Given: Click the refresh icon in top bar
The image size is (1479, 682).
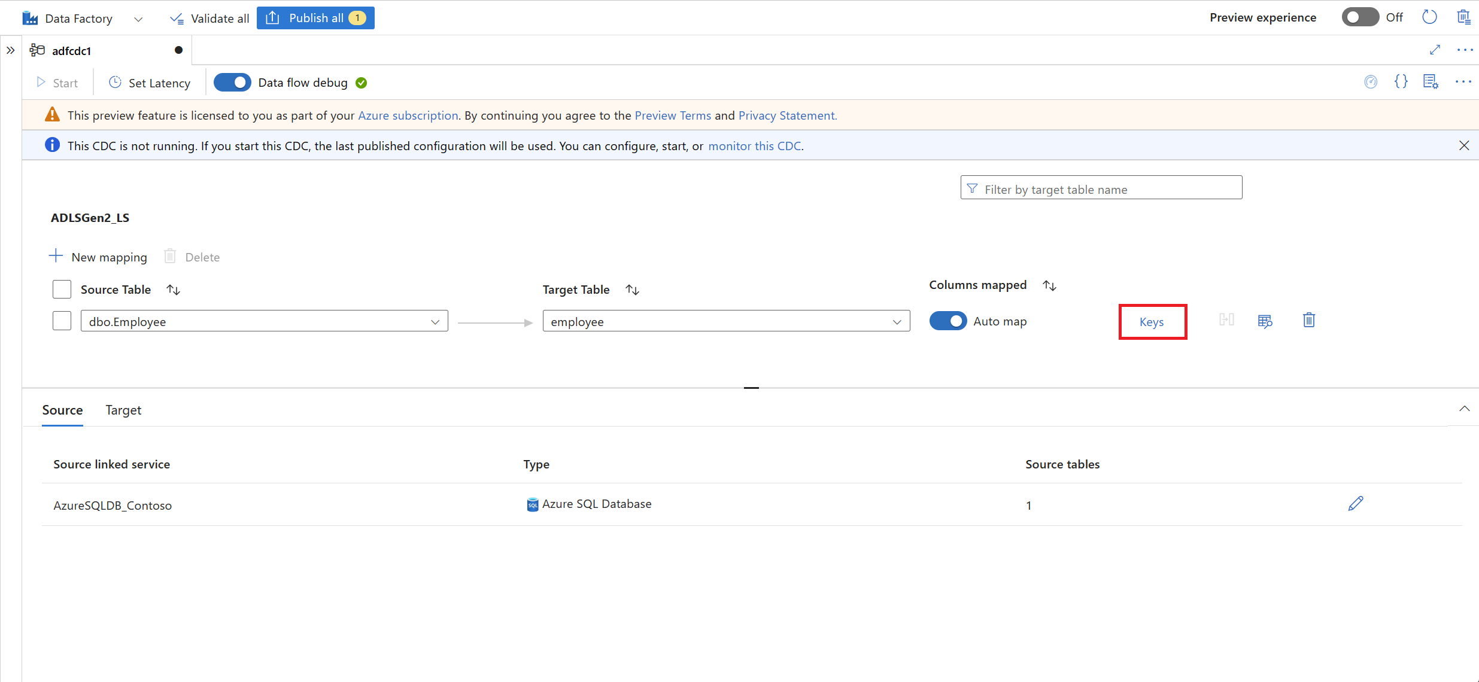Looking at the screenshot, I should coord(1429,17).
